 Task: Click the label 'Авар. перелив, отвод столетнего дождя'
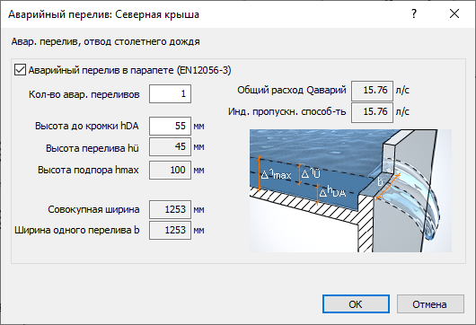[106, 41]
